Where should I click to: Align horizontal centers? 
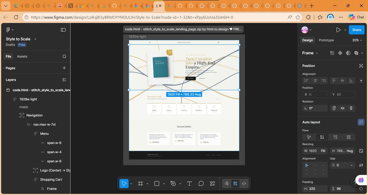coord(315,81)
